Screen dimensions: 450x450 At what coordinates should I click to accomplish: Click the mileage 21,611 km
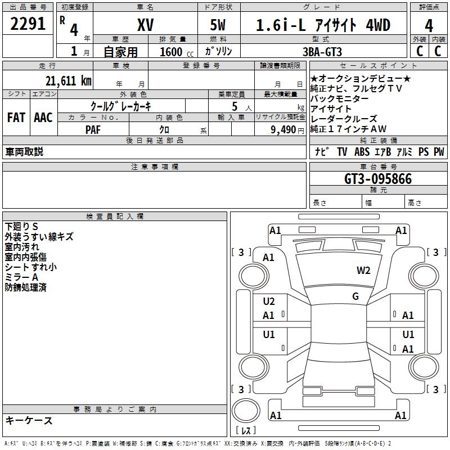pyautogui.click(x=69, y=81)
